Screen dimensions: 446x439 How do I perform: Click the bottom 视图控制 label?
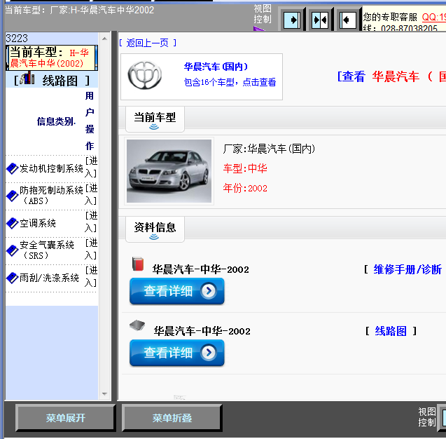tap(426, 417)
